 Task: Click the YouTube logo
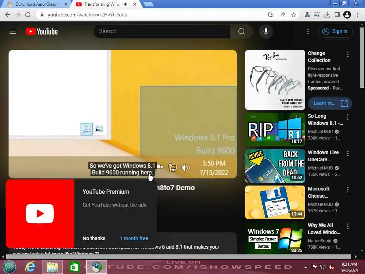42,31
